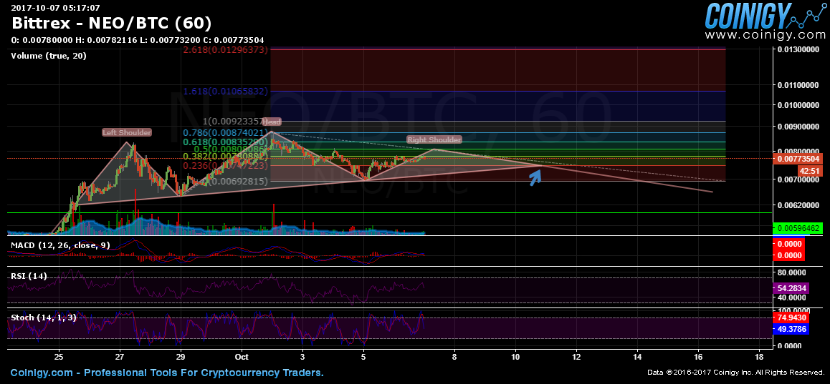Click the RSI axis value 80.0000
This screenshot has height=384, width=830.
[x=792, y=272]
